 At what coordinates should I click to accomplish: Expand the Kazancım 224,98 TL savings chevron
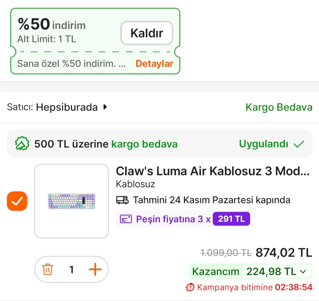pyautogui.click(x=303, y=271)
